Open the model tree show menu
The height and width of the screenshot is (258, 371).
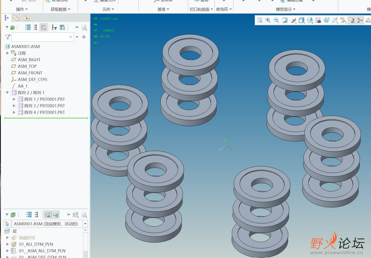[x=11, y=27]
